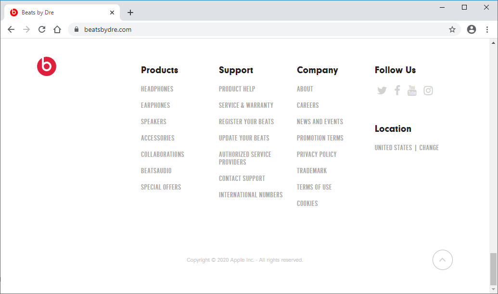
Task: Open the Headphones link
Action: pyautogui.click(x=157, y=89)
